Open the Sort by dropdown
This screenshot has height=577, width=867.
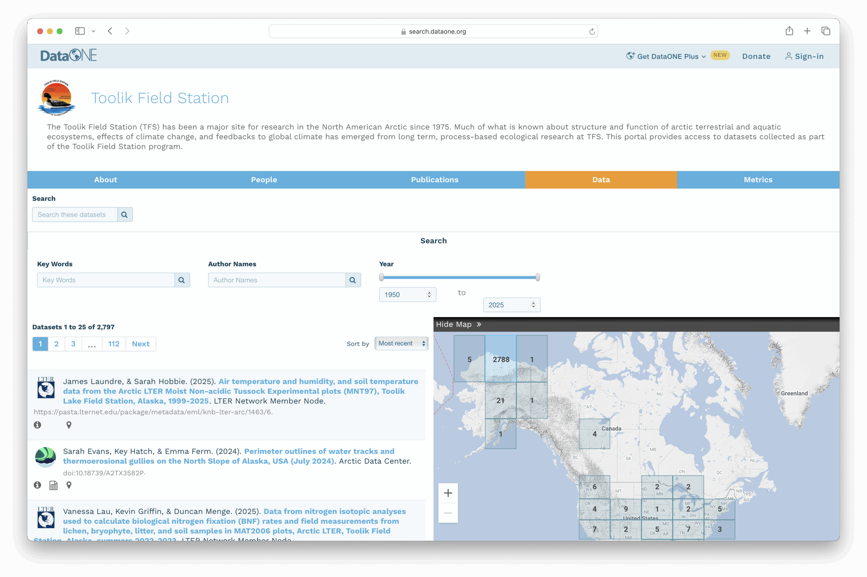coord(401,343)
